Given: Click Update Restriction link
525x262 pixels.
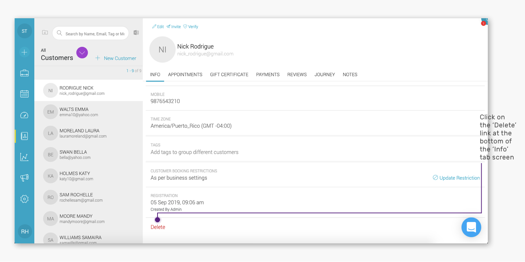Looking at the screenshot, I should pos(456,178).
